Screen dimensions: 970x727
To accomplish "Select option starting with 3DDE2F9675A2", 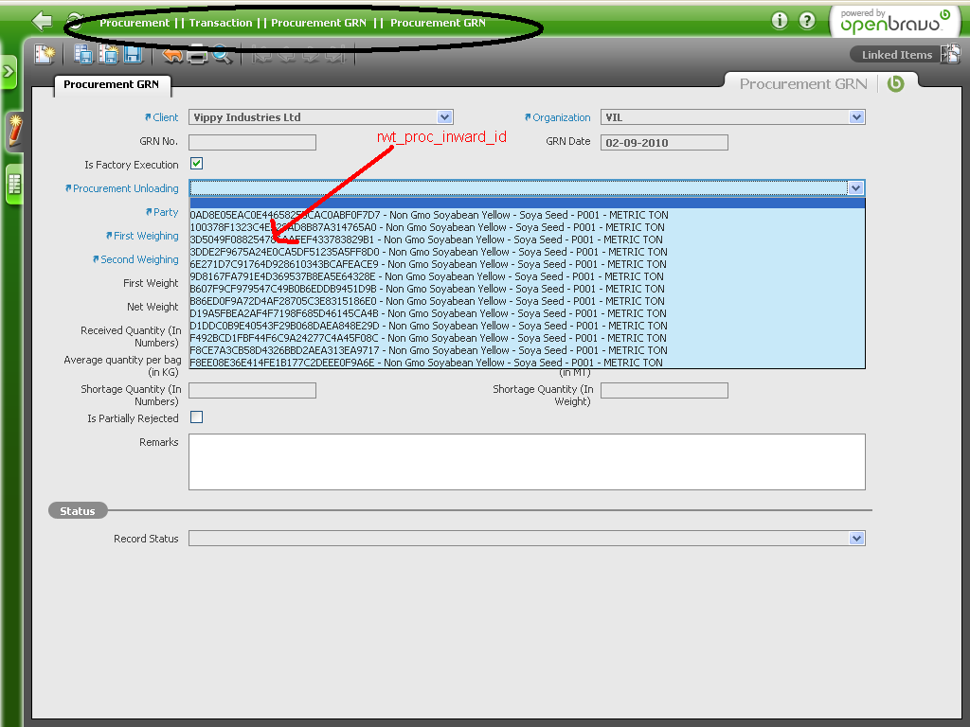I will click(527, 252).
